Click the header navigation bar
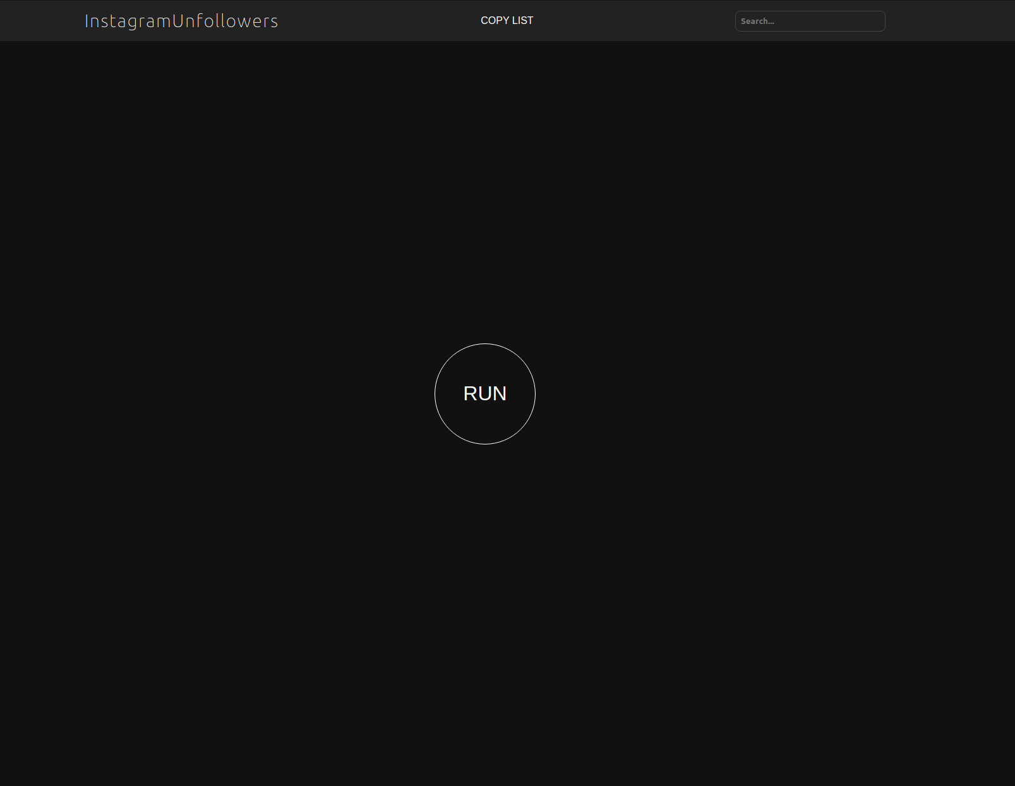 point(379,20)
